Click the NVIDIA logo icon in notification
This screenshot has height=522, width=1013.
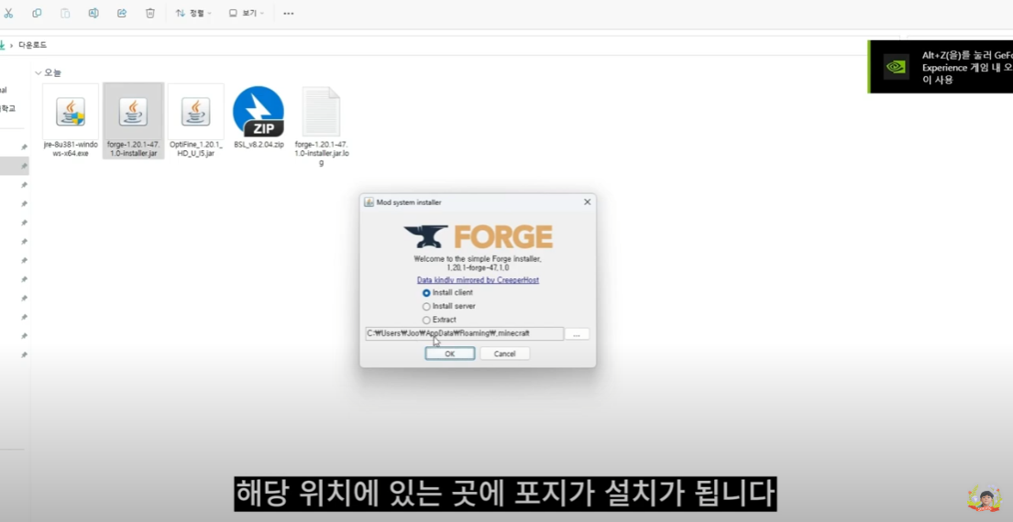[896, 67]
